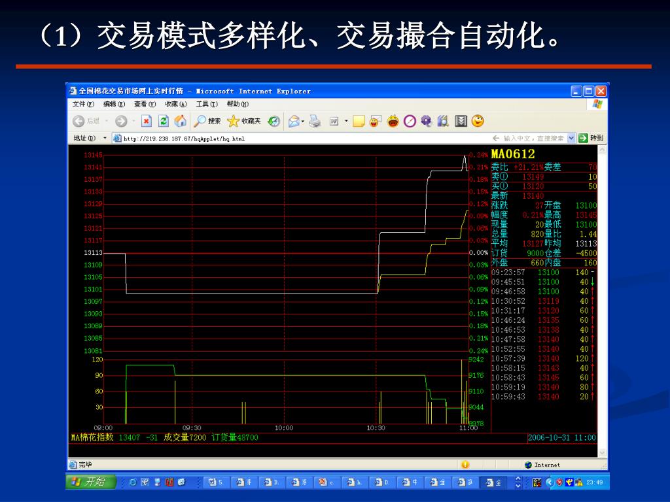Click the Internet zone globe in status bar
This screenshot has width=670, height=502.
tap(529, 465)
